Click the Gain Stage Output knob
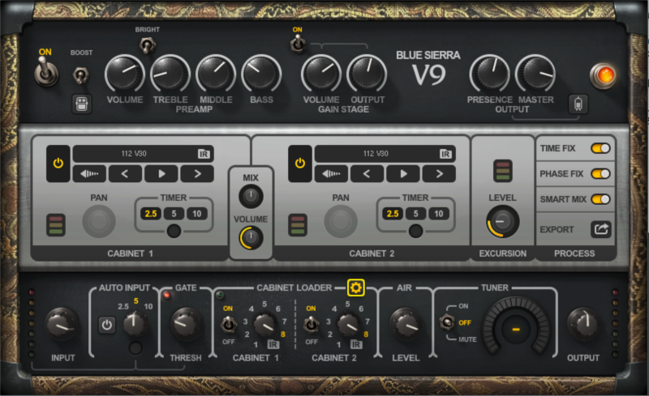The width and height of the screenshot is (649, 396). point(367,75)
